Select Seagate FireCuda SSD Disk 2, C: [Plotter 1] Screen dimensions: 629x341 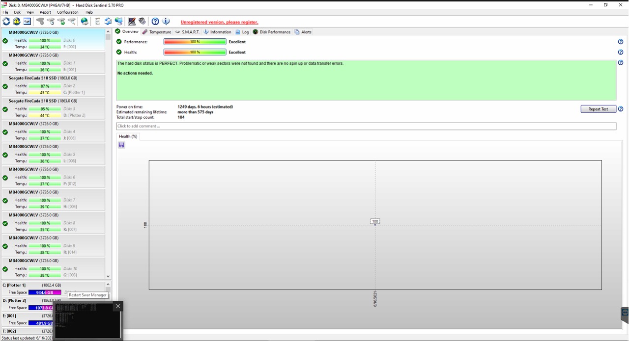pos(53,85)
